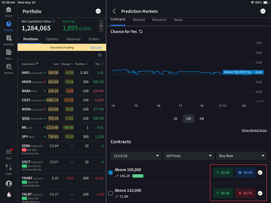
Task: Open the user account profile icon
Action: [9, 183]
